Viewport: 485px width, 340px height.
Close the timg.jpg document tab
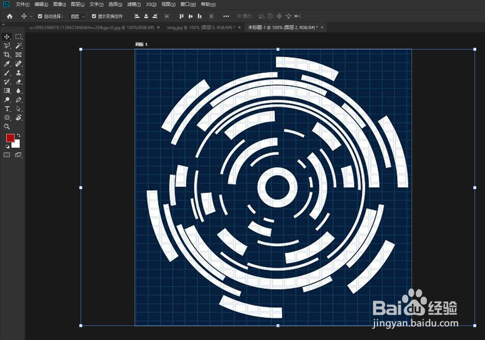(x=239, y=28)
